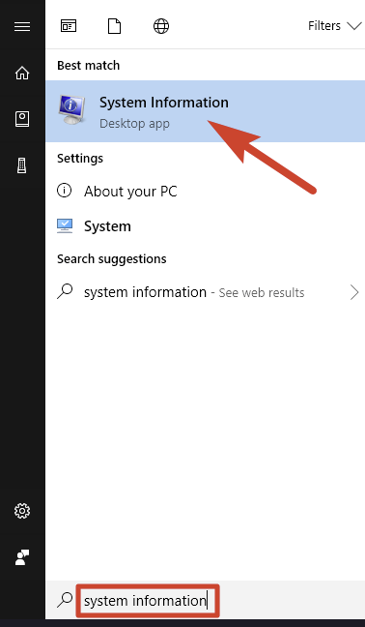Open 'system information' web results suggestion
The height and width of the screenshot is (627, 365).
point(205,292)
